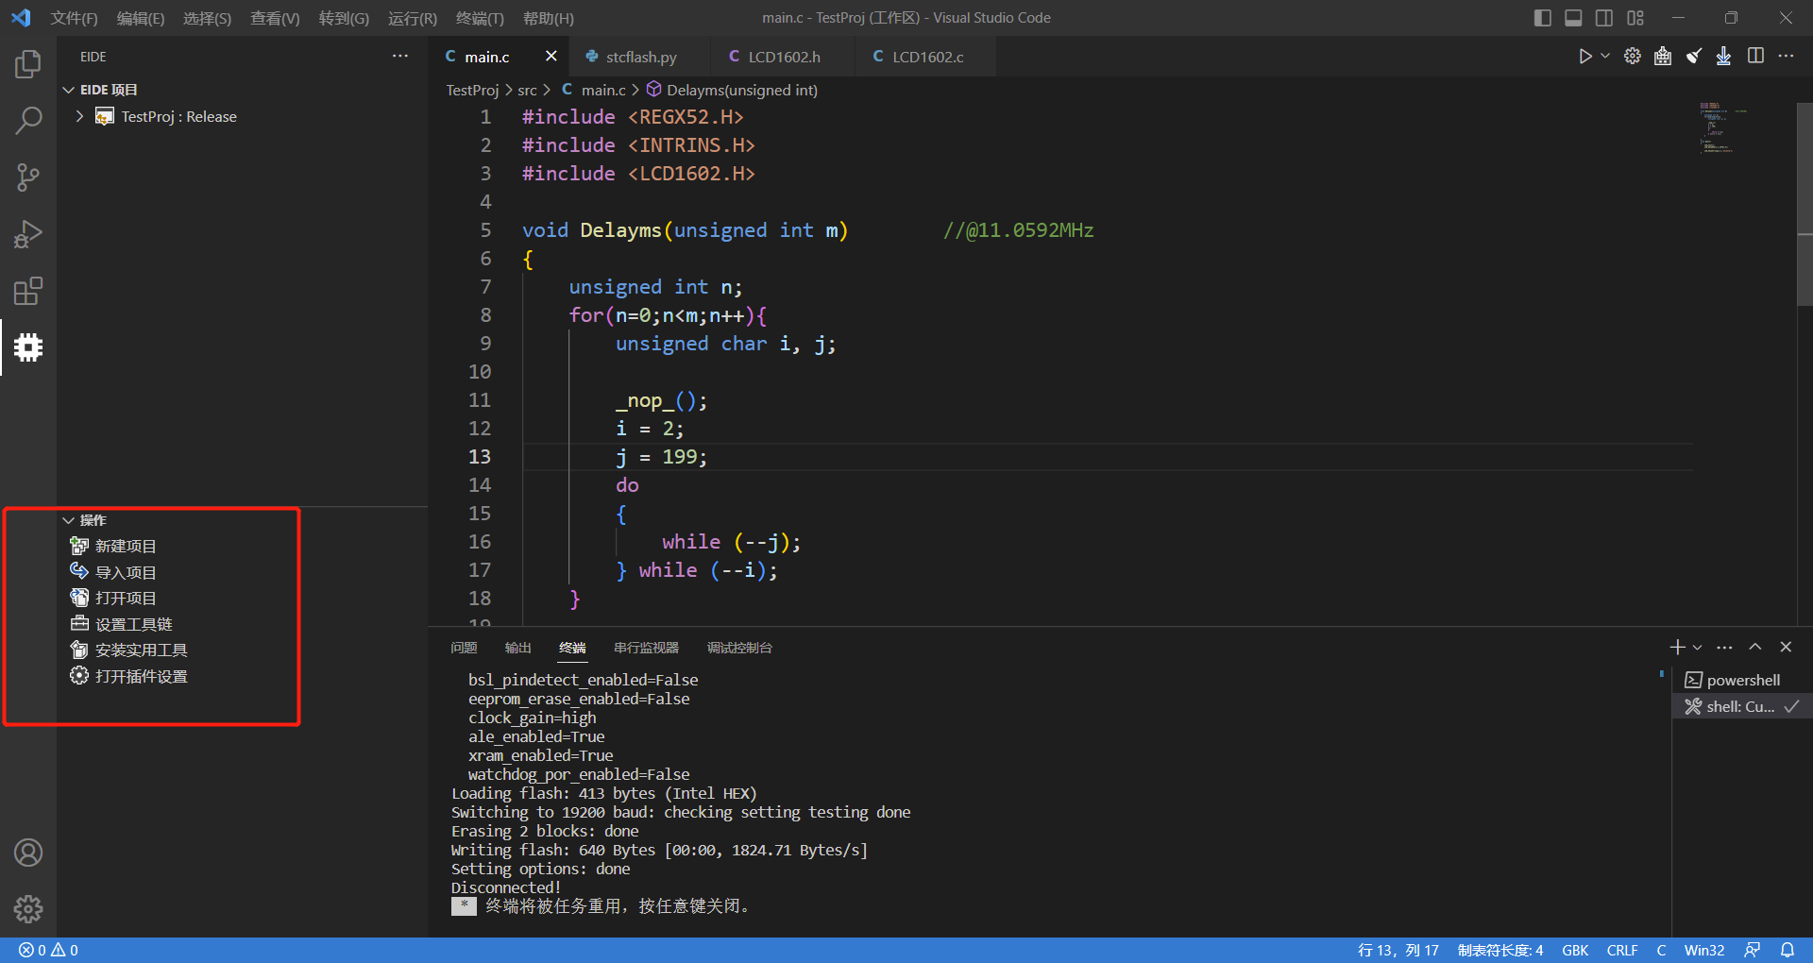This screenshot has width=1813, height=963.
Task: Click errors and warnings status indicator
Action: pos(48,950)
